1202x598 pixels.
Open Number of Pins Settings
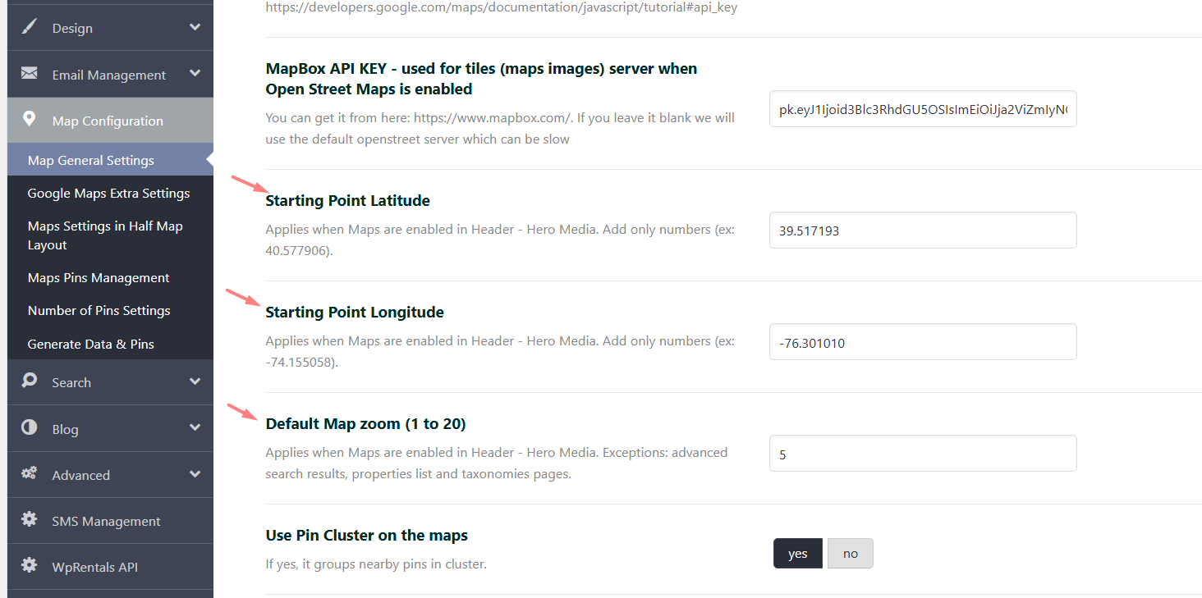pos(99,311)
